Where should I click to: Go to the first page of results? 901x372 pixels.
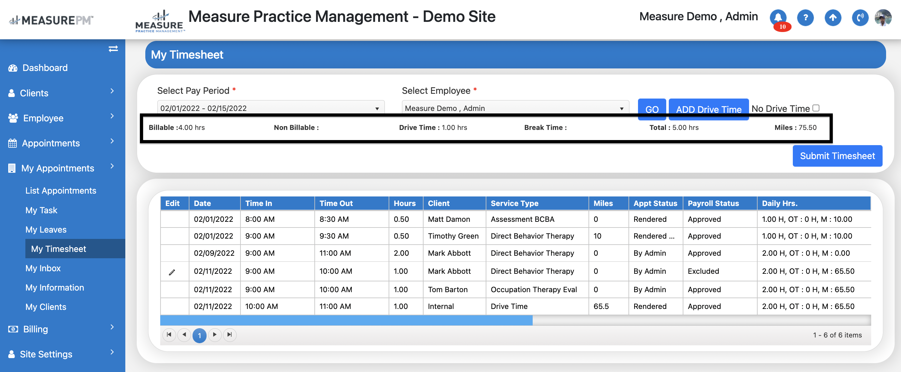pos(169,335)
